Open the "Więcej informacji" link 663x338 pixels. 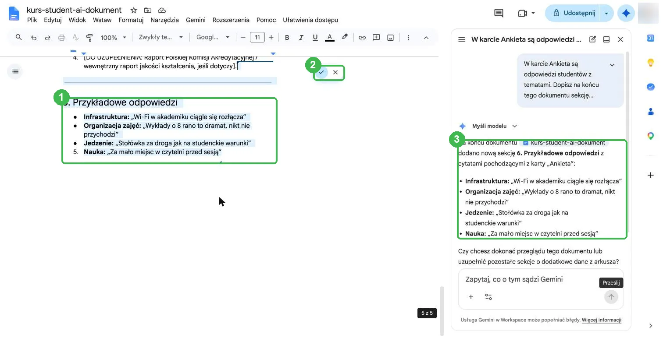pos(602,320)
